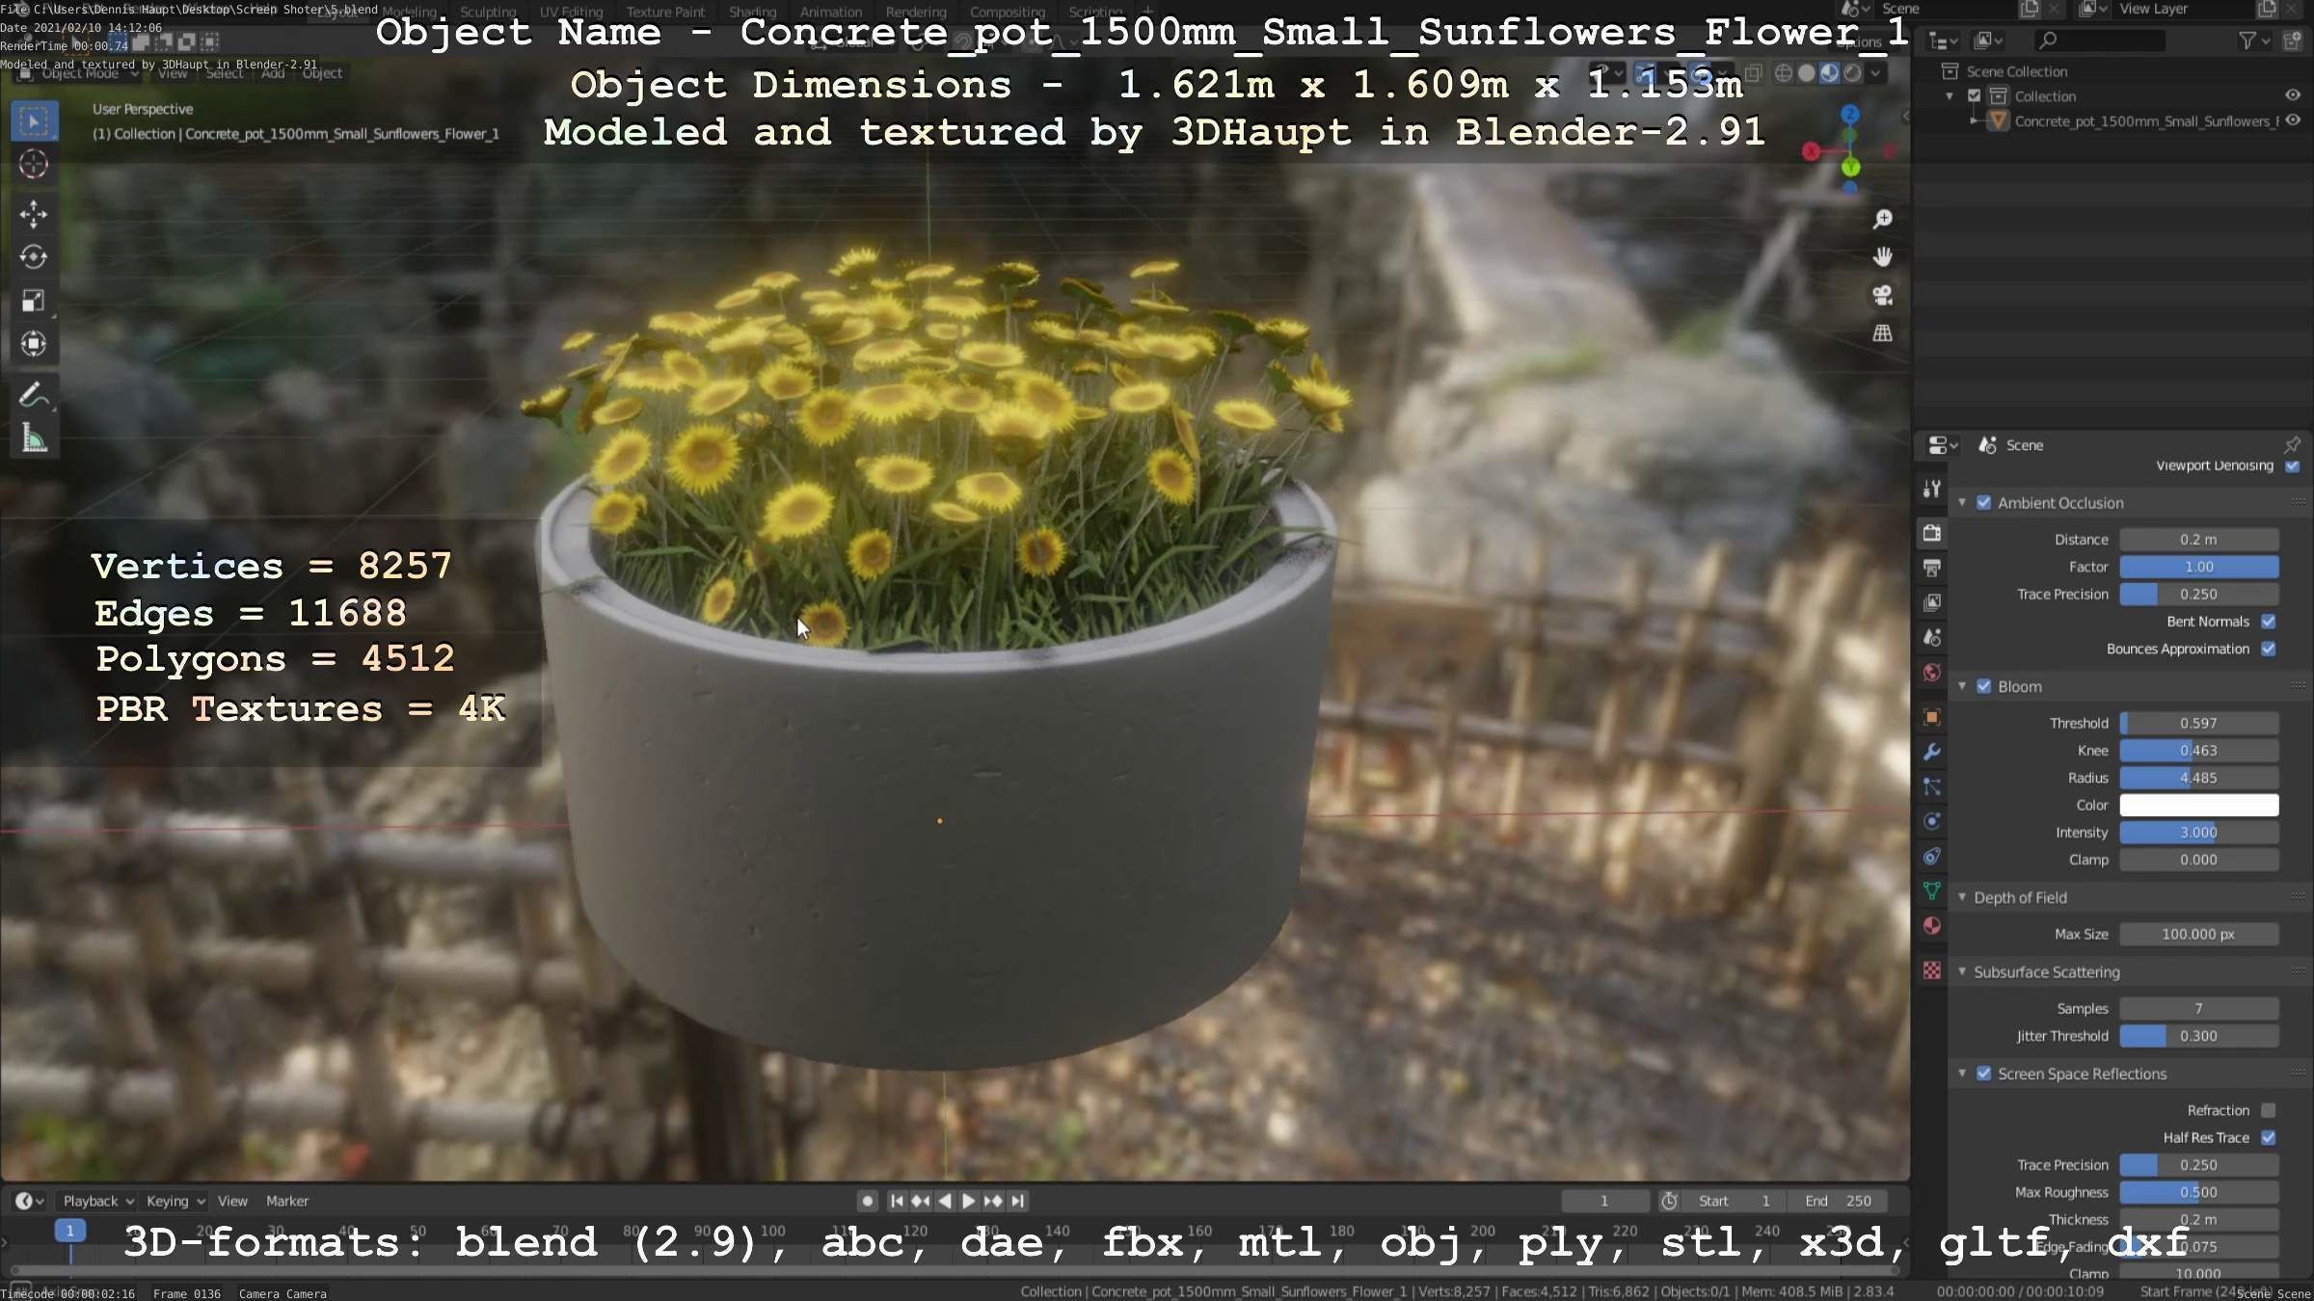Jump to timeline end frame button

click(x=1017, y=1201)
